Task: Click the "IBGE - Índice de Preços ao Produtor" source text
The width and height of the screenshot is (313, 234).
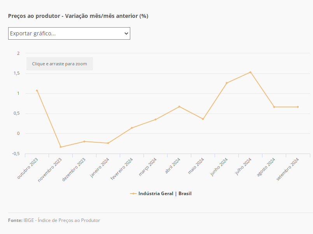Action: 62,220
